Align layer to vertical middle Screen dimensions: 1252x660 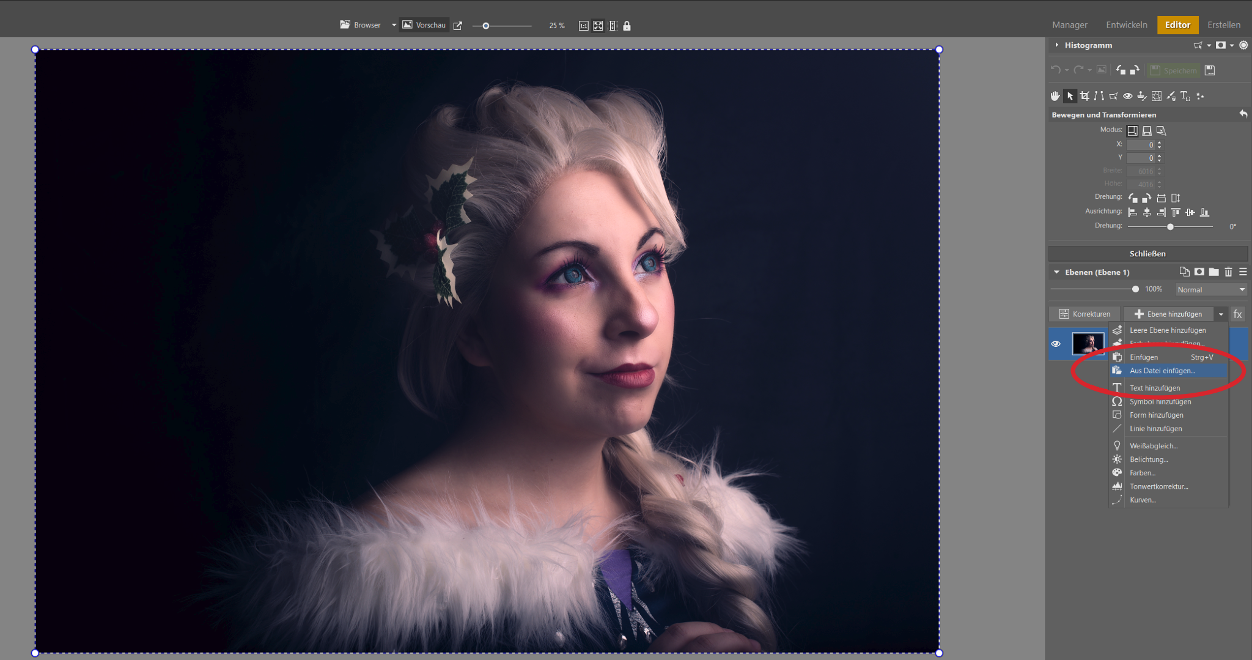[1190, 212]
